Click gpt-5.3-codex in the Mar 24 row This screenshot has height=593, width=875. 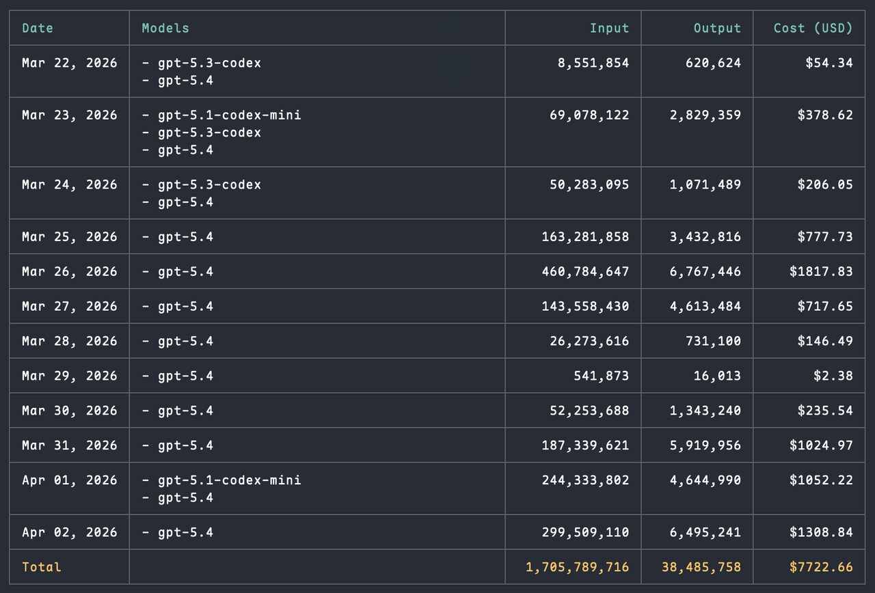209,185
